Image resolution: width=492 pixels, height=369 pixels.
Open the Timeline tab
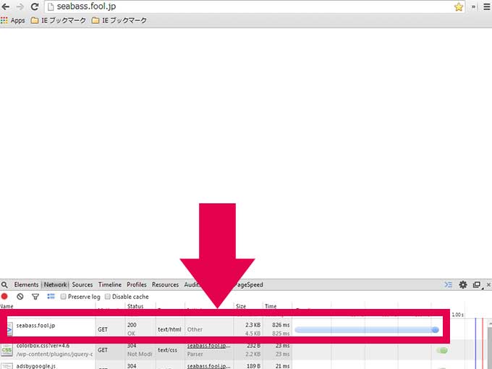click(x=110, y=285)
